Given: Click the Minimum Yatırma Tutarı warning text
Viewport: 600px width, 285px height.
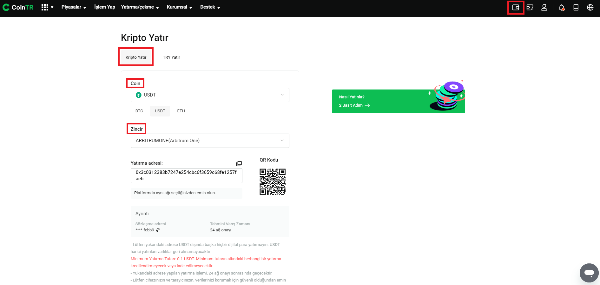Looking at the screenshot, I should [x=206, y=262].
